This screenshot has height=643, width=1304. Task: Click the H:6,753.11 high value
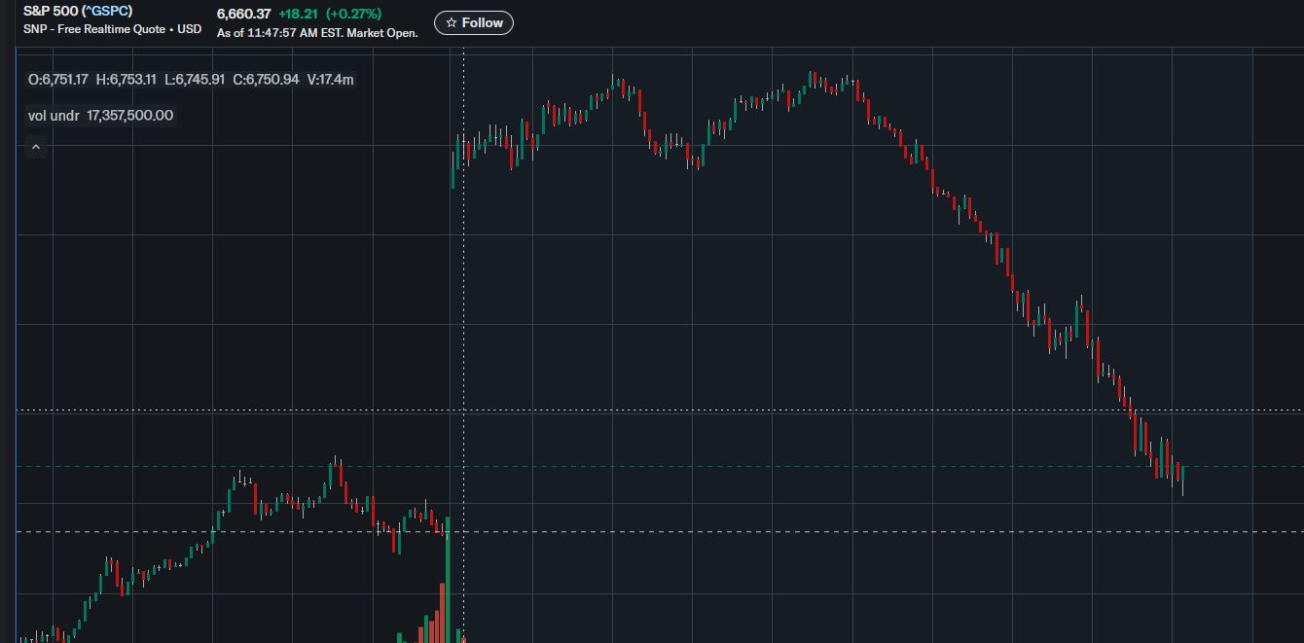pos(127,79)
